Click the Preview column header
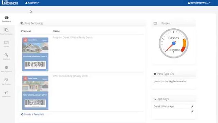Image resolution: width=218 pixels, height=123 pixels. pyautogui.click(x=26, y=31)
